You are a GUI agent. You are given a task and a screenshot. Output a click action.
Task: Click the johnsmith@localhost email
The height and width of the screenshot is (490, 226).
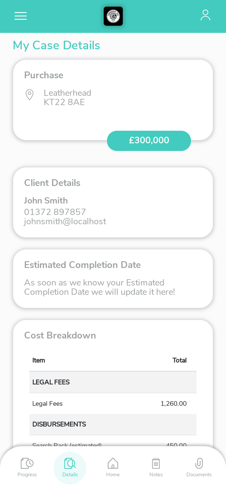tap(65, 221)
